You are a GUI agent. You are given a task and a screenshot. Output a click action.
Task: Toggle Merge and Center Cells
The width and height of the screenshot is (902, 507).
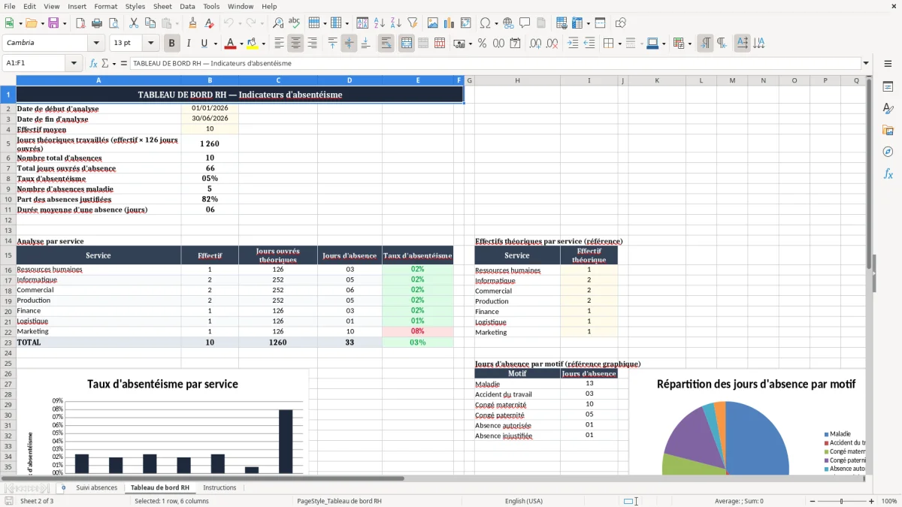(407, 44)
